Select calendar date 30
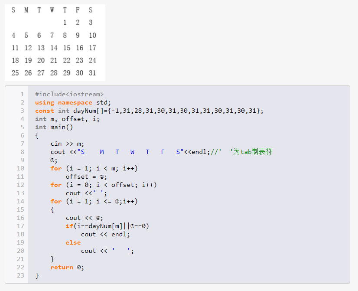Image resolution: width=358 pixels, height=291 pixels. [79, 73]
